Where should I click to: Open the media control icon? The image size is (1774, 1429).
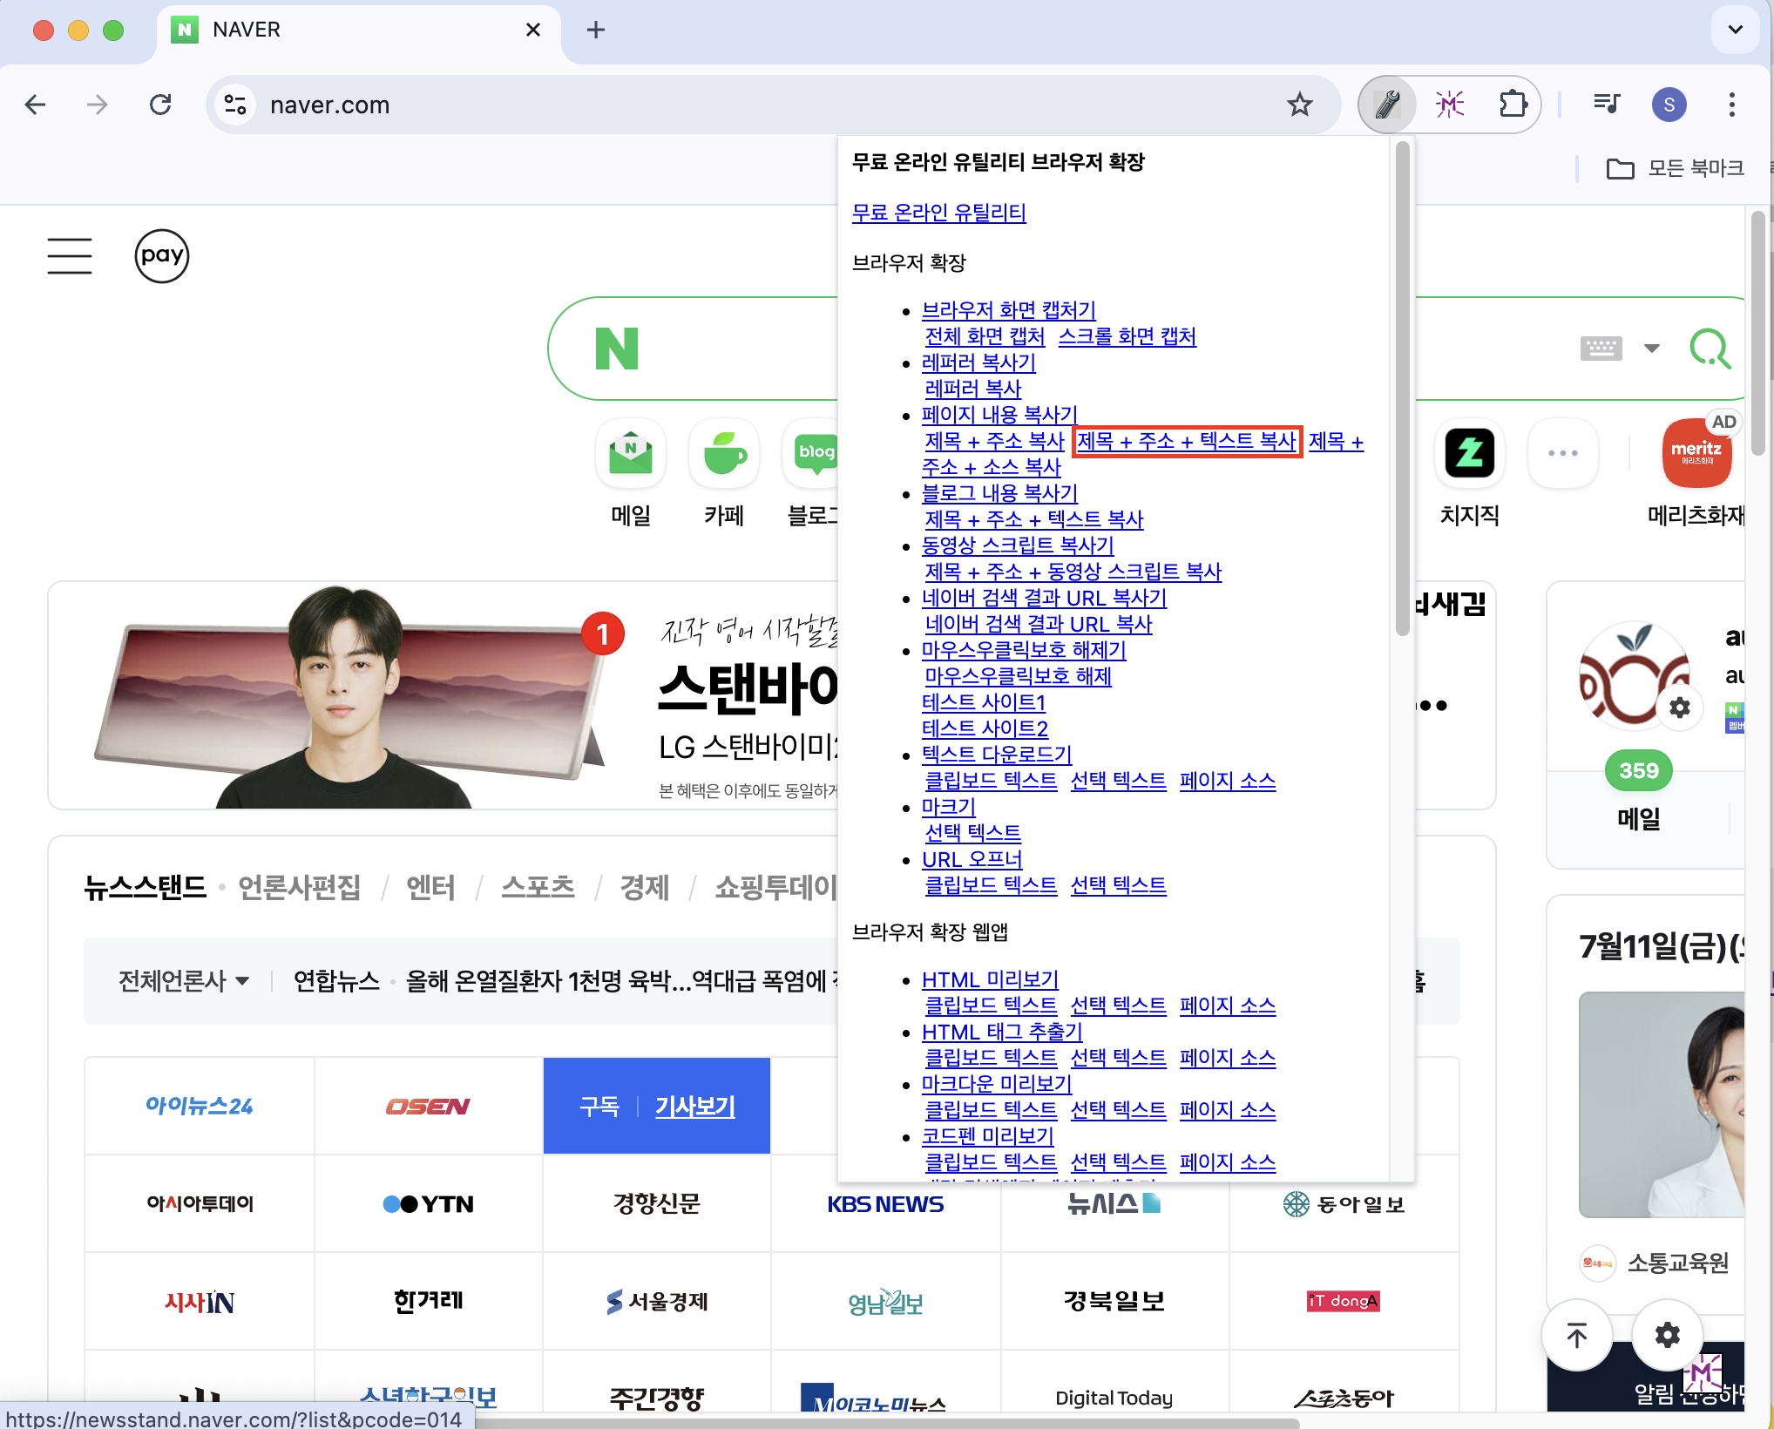click(x=1606, y=105)
